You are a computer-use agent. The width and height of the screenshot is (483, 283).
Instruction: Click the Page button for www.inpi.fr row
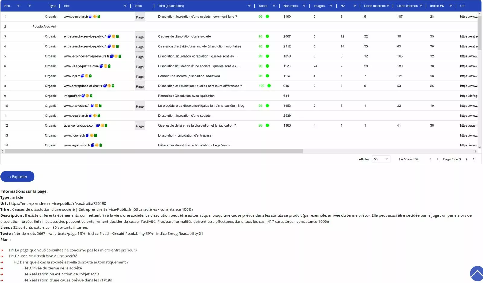click(x=140, y=76)
